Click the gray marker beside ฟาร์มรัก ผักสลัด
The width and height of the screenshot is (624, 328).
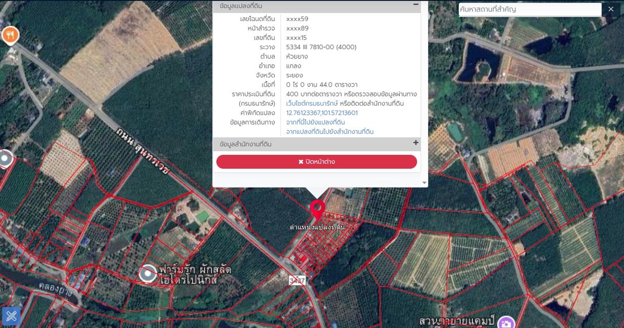click(x=148, y=274)
